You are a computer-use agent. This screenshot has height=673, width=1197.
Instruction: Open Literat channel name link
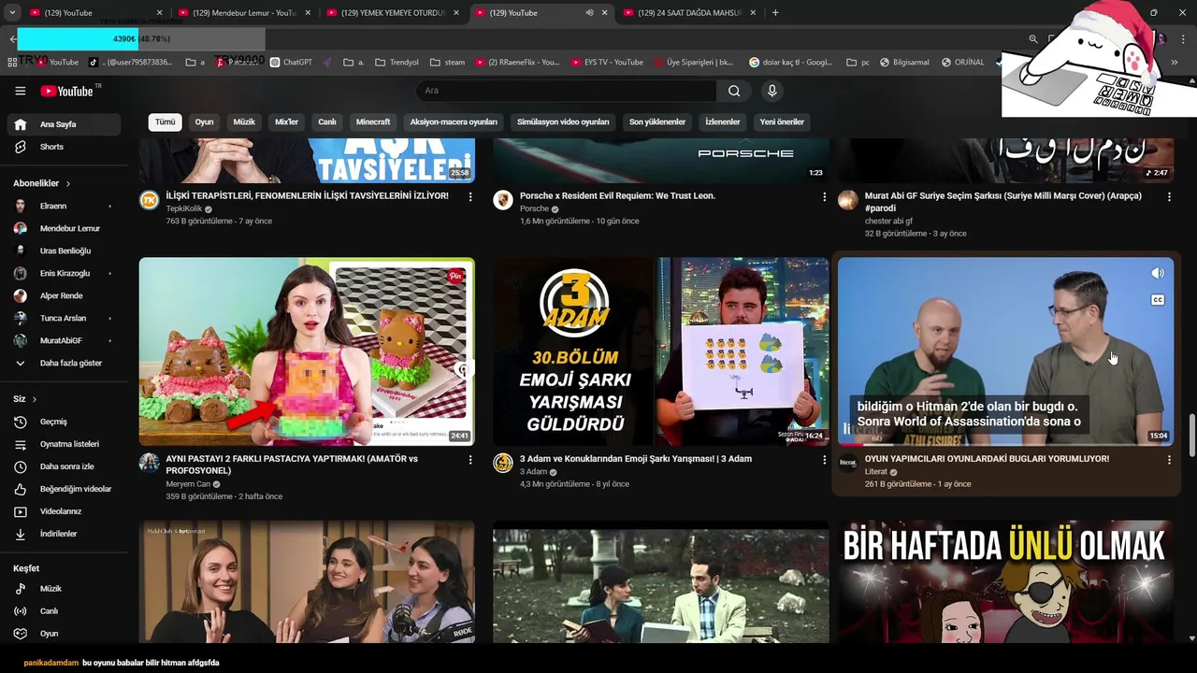point(875,472)
